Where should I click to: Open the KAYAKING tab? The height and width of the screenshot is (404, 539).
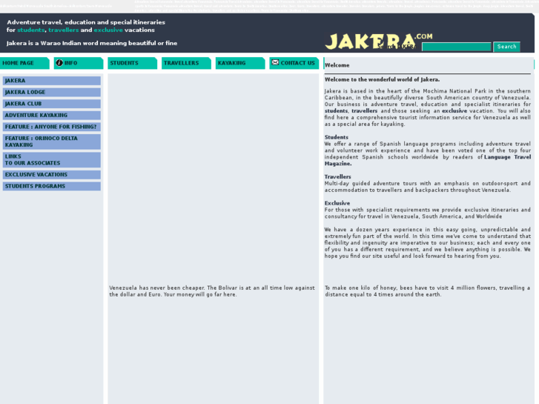pos(240,63)
